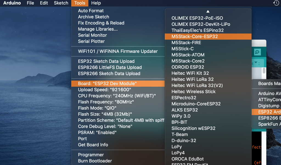Select OLIMEX ESP32-DevKit-LiPo board
The image size is (281, 165).
(x=208, y=24)
